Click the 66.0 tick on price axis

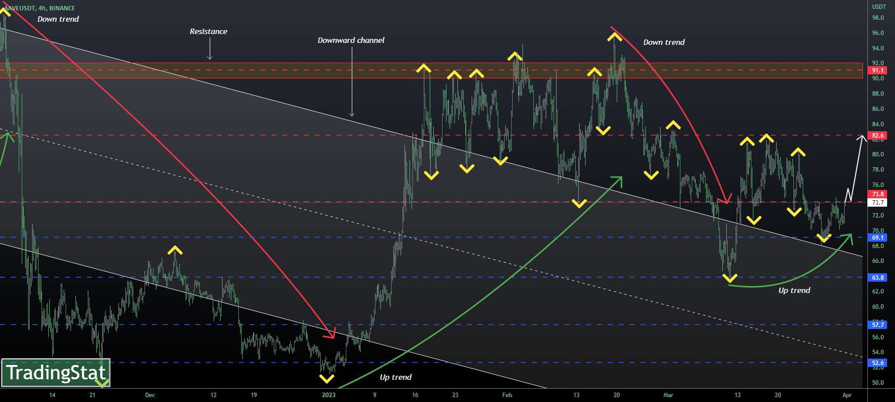point(878,261)
